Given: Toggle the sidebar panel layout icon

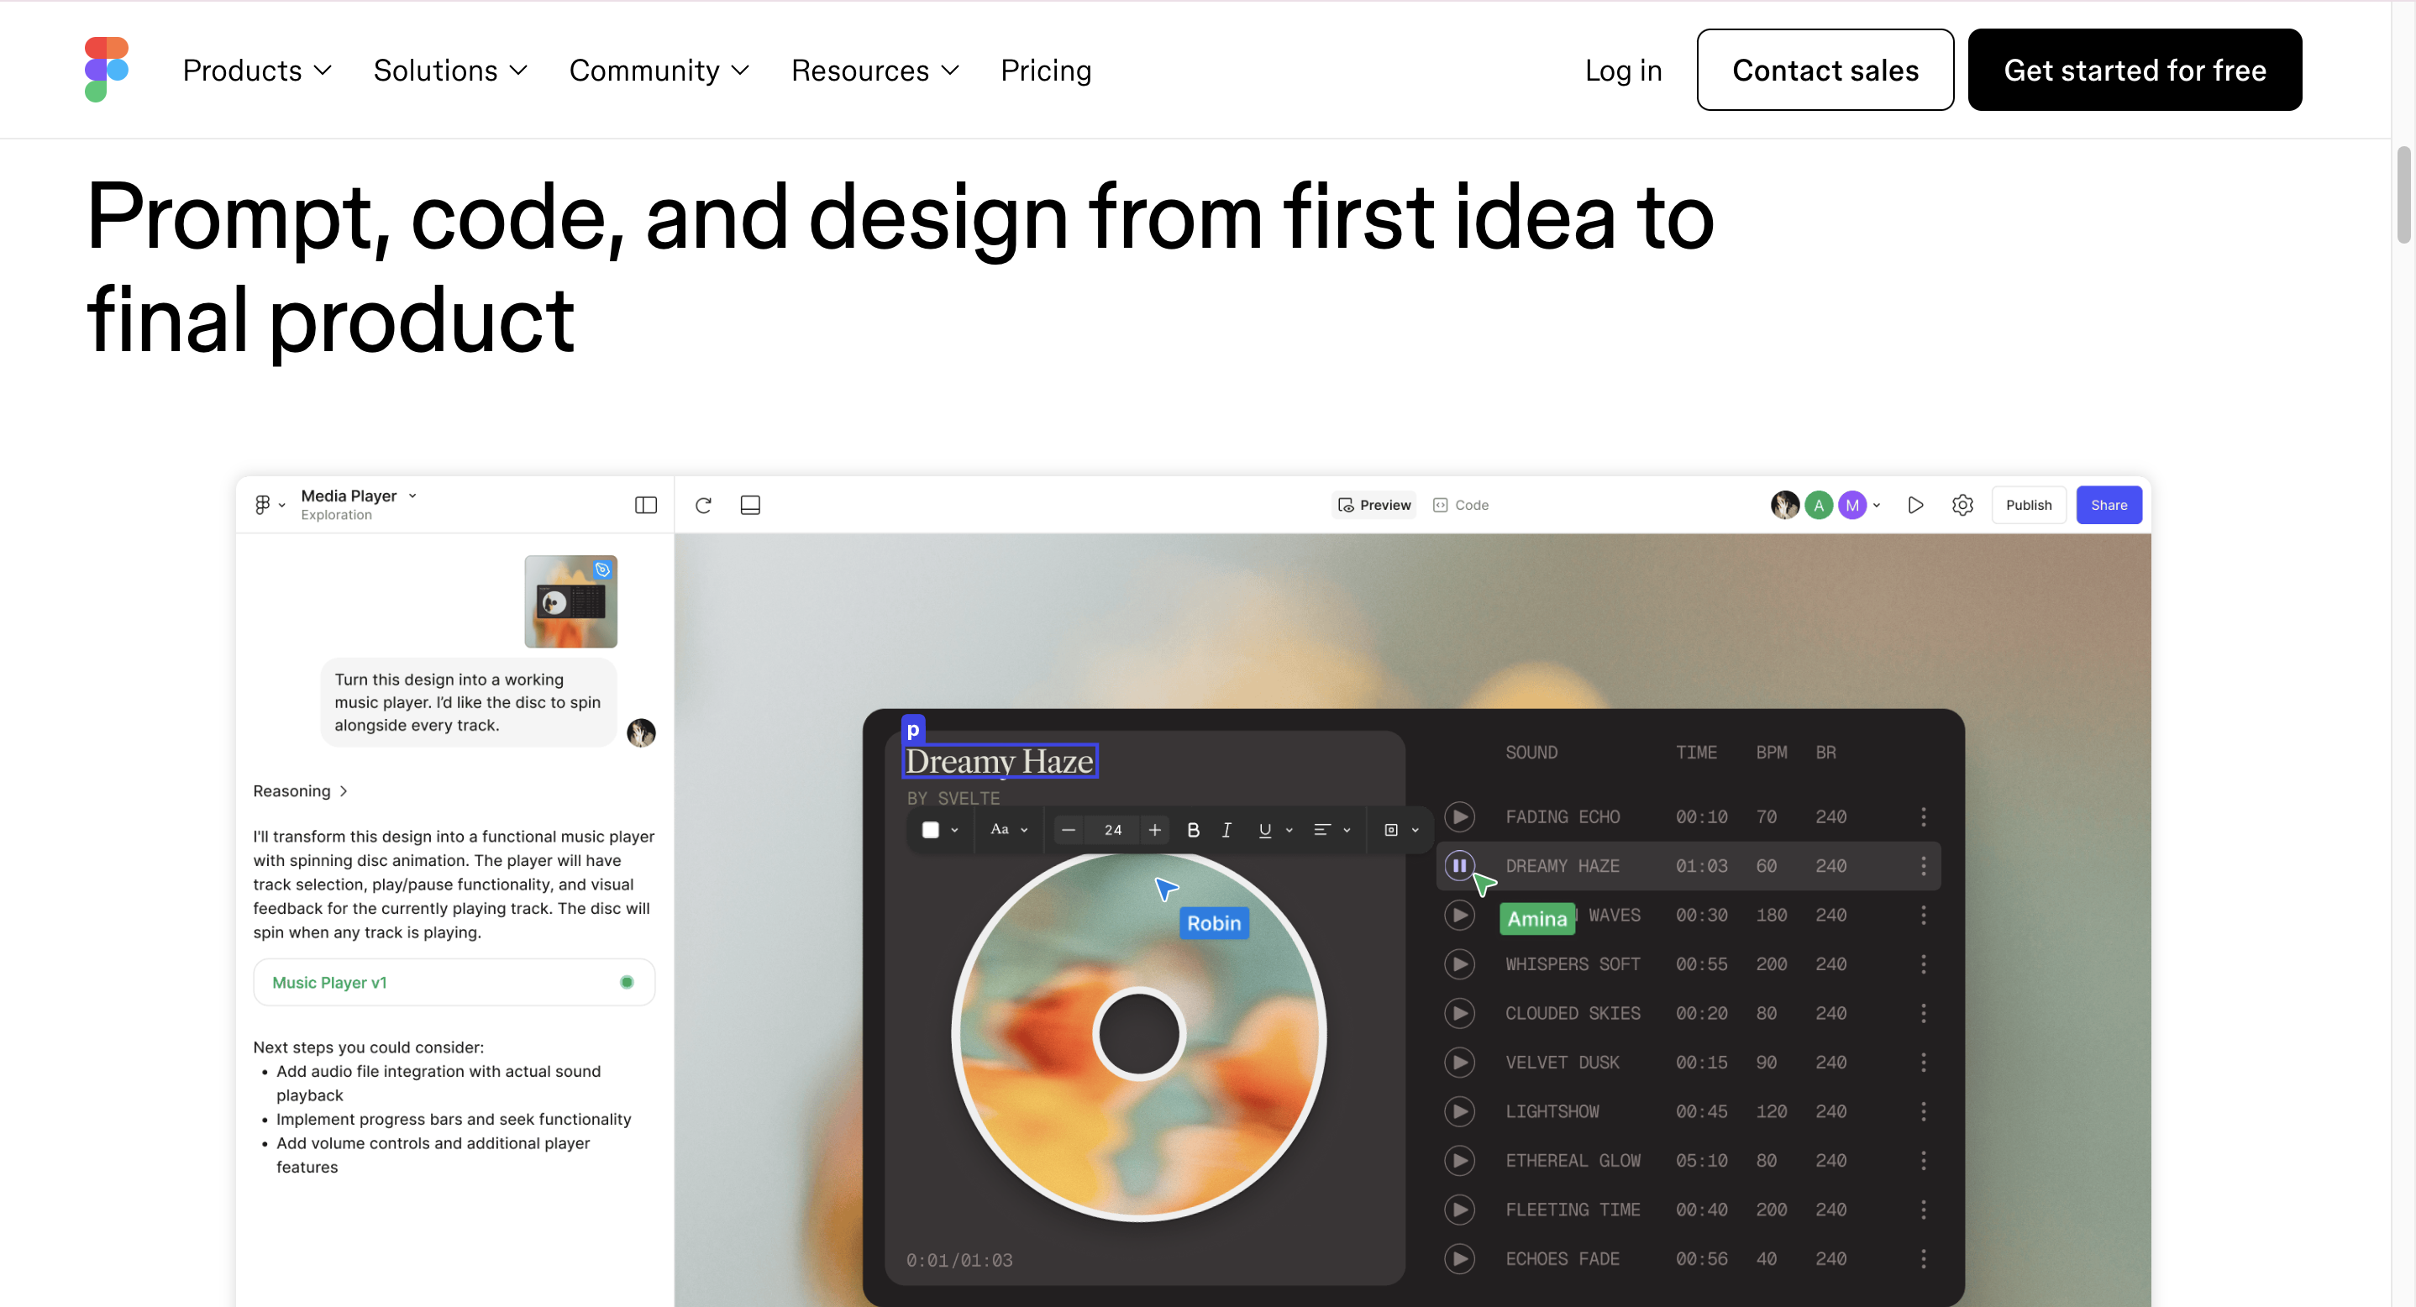Looking at the screenshot, I should coord(645,506).
